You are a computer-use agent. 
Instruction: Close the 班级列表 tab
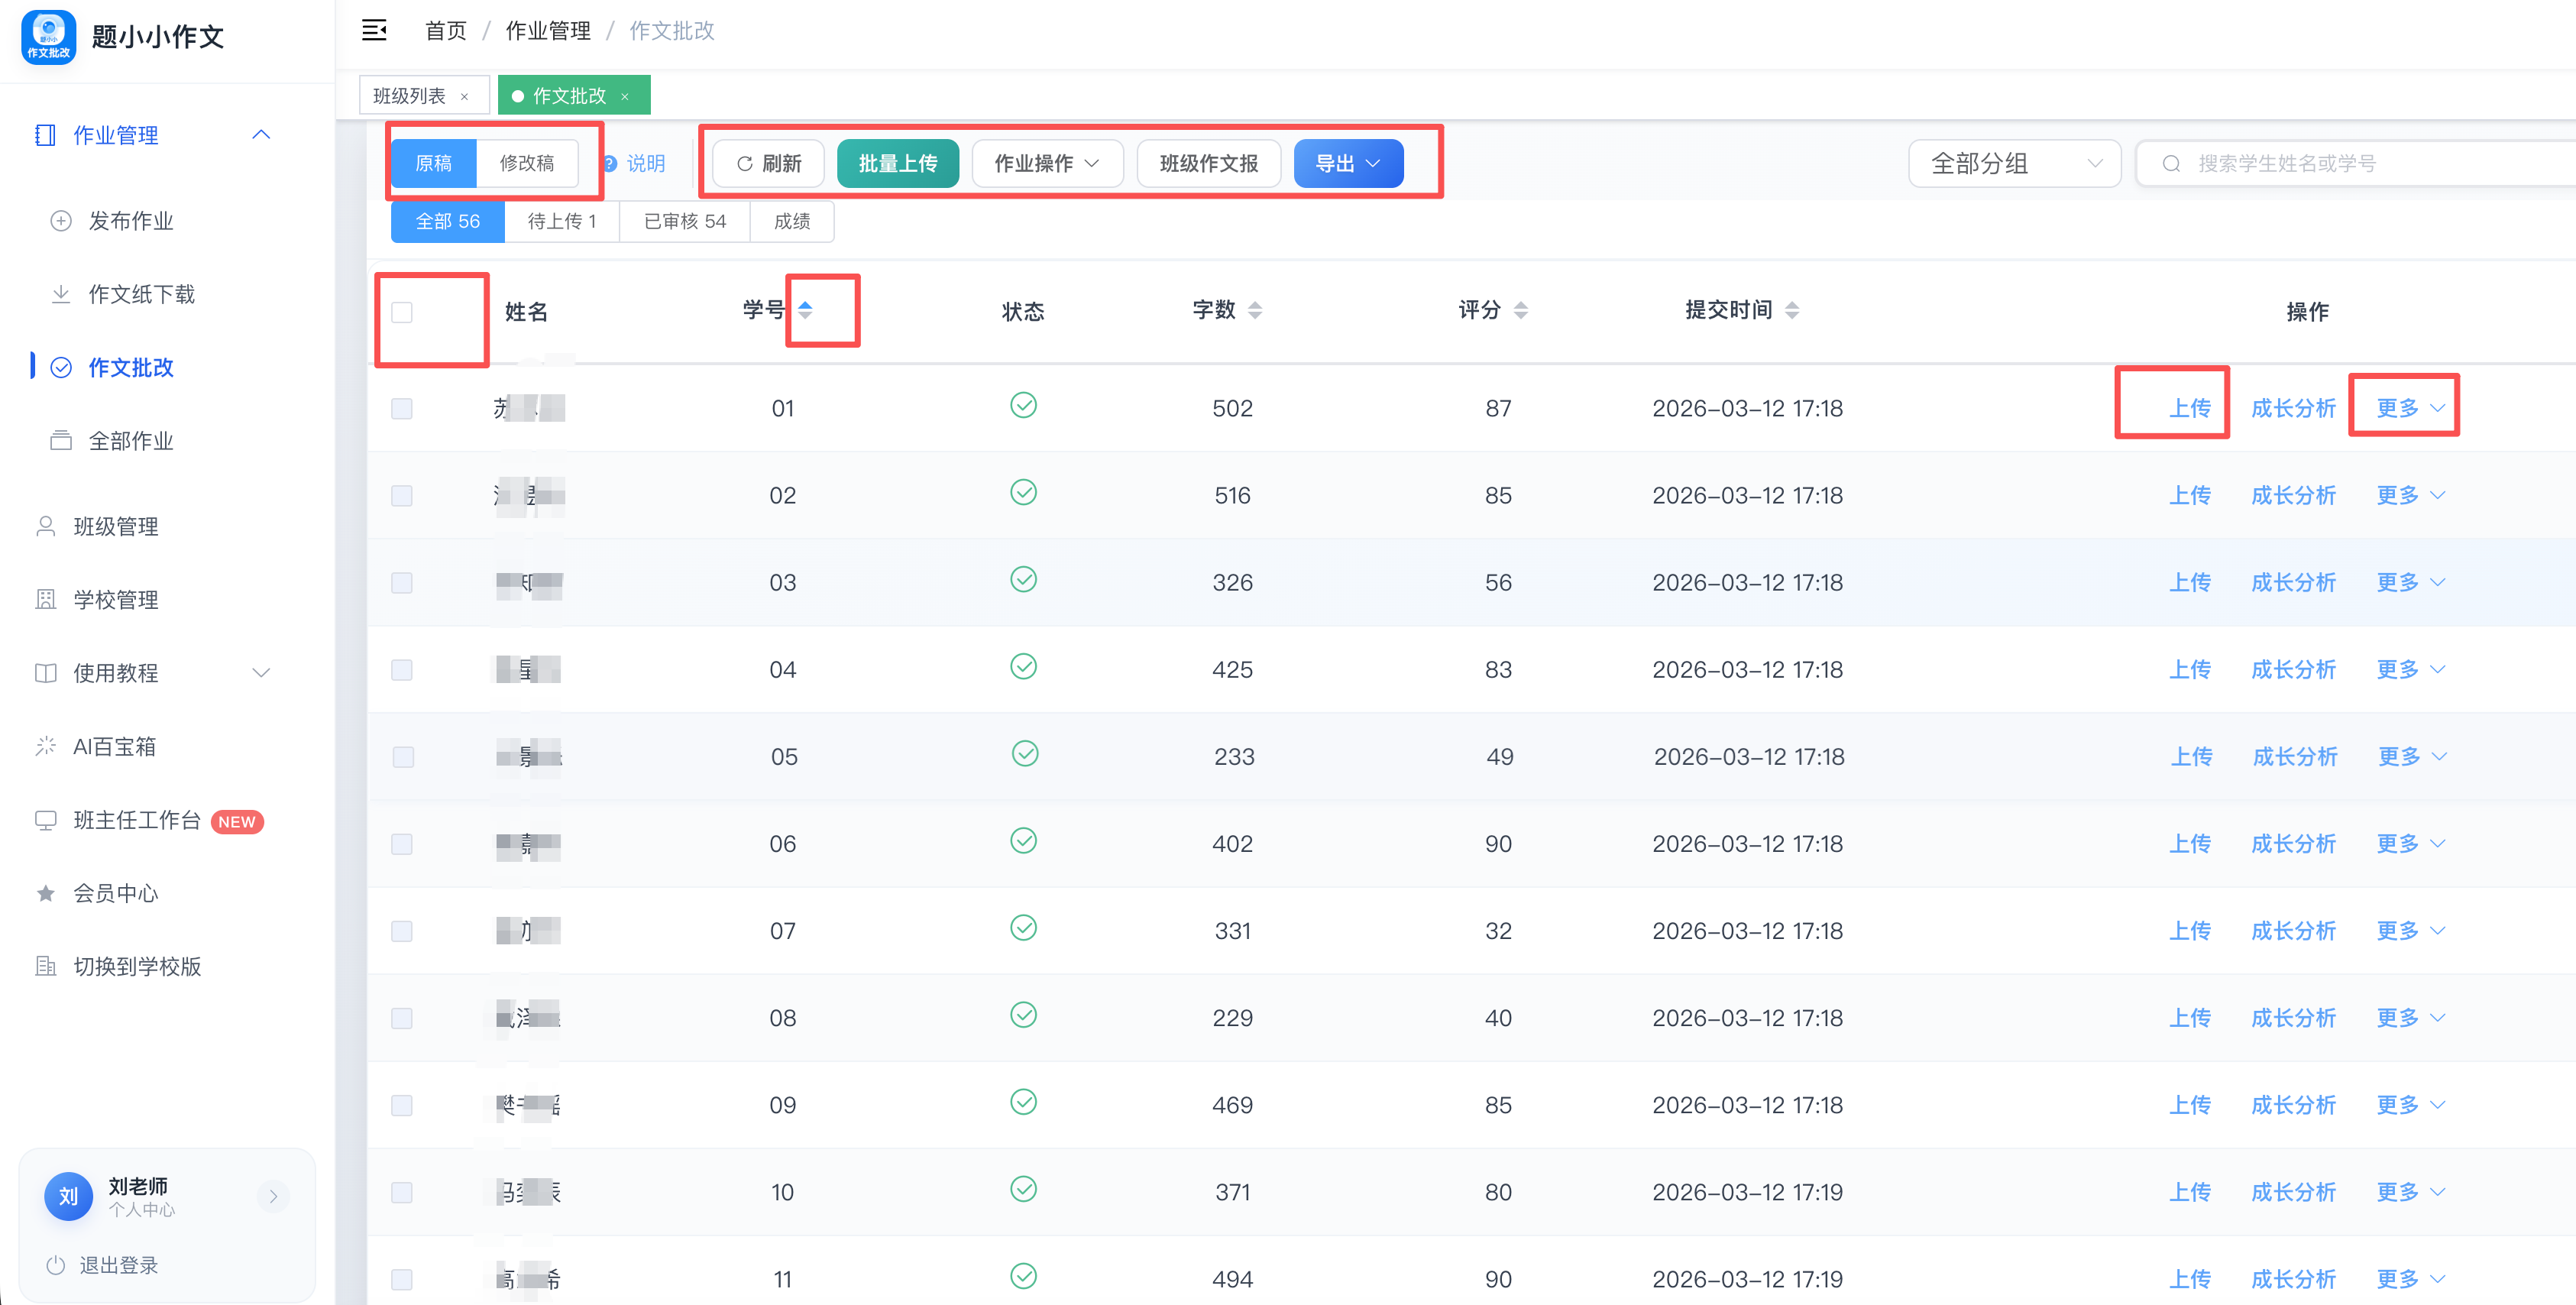(x=464, y=97)
